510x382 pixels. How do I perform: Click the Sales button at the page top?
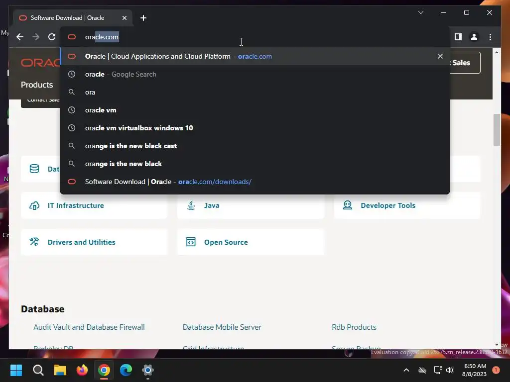point(465,63)
